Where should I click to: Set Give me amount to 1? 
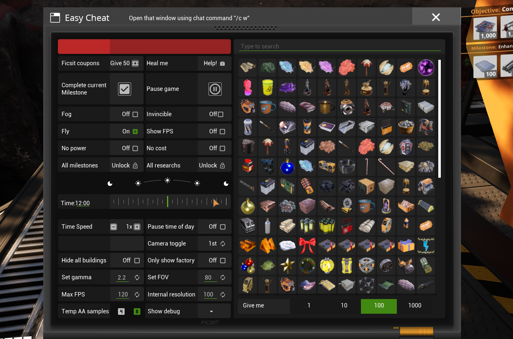(309, 306)
